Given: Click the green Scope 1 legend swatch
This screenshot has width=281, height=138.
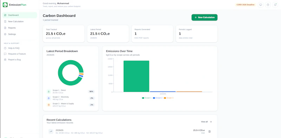Looking at the screenshot, I should (x=143, y=98).
